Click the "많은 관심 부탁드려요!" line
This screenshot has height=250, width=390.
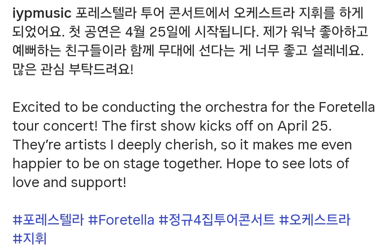point(73,69)
